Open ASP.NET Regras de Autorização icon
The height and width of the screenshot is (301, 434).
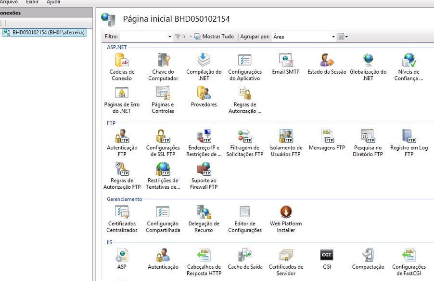[245, 100]
